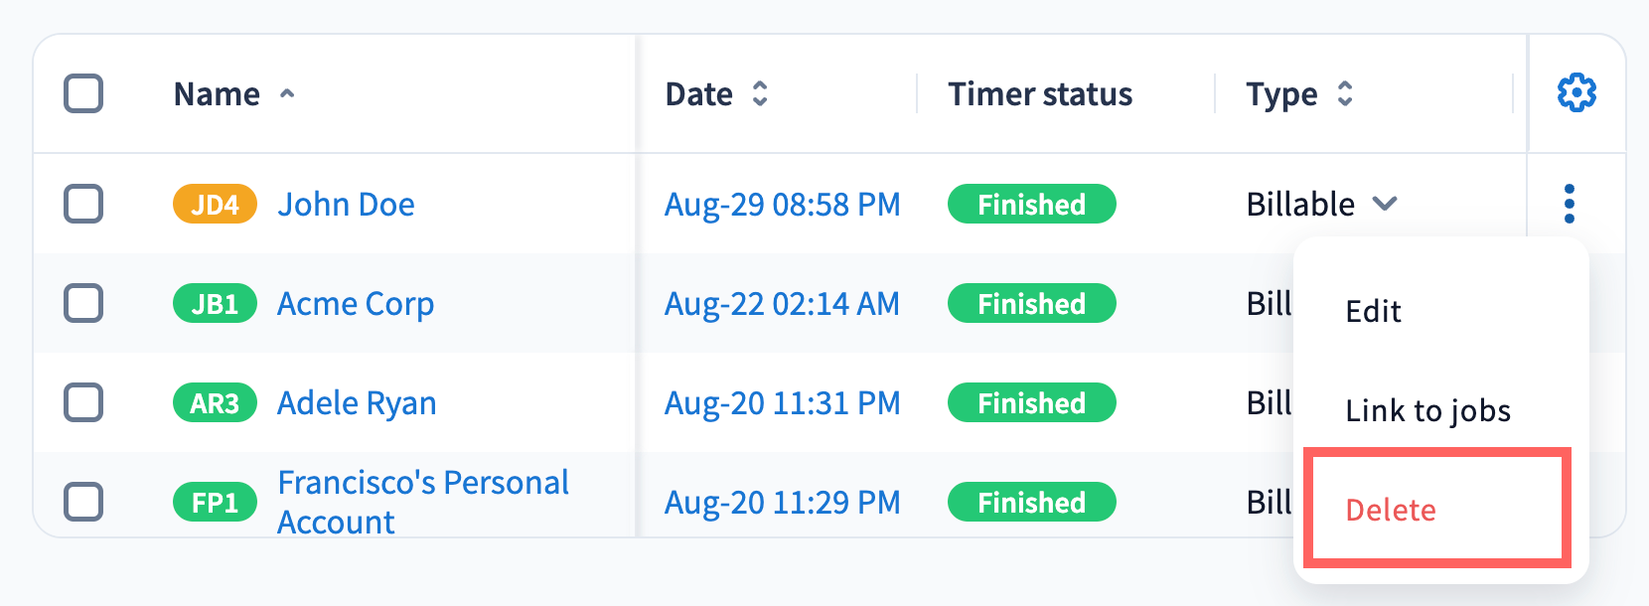Image resolution: width=1649 pixels, height=606 pixels.
Task: Click the Aug-29 08:58 PM date entry
Action: 782,205
